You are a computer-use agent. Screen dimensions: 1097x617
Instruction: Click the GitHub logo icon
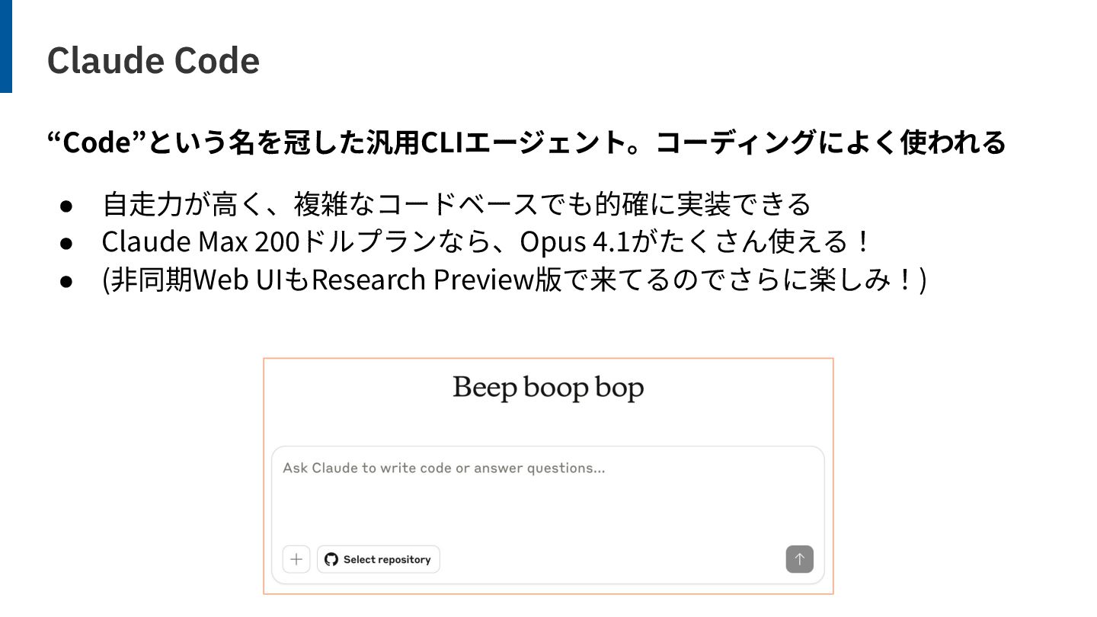tap(331, 559)
